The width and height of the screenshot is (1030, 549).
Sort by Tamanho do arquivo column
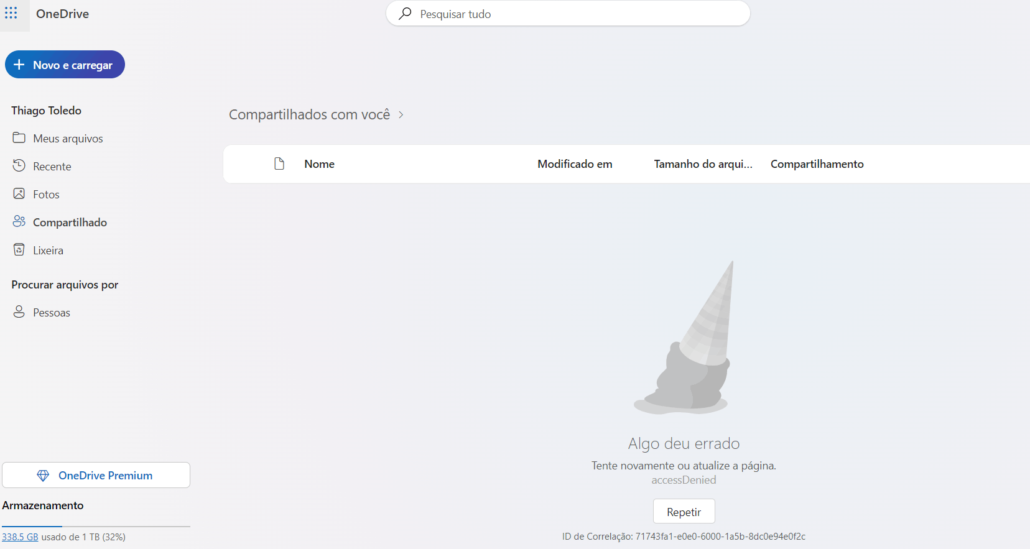(x=703, y=164)
